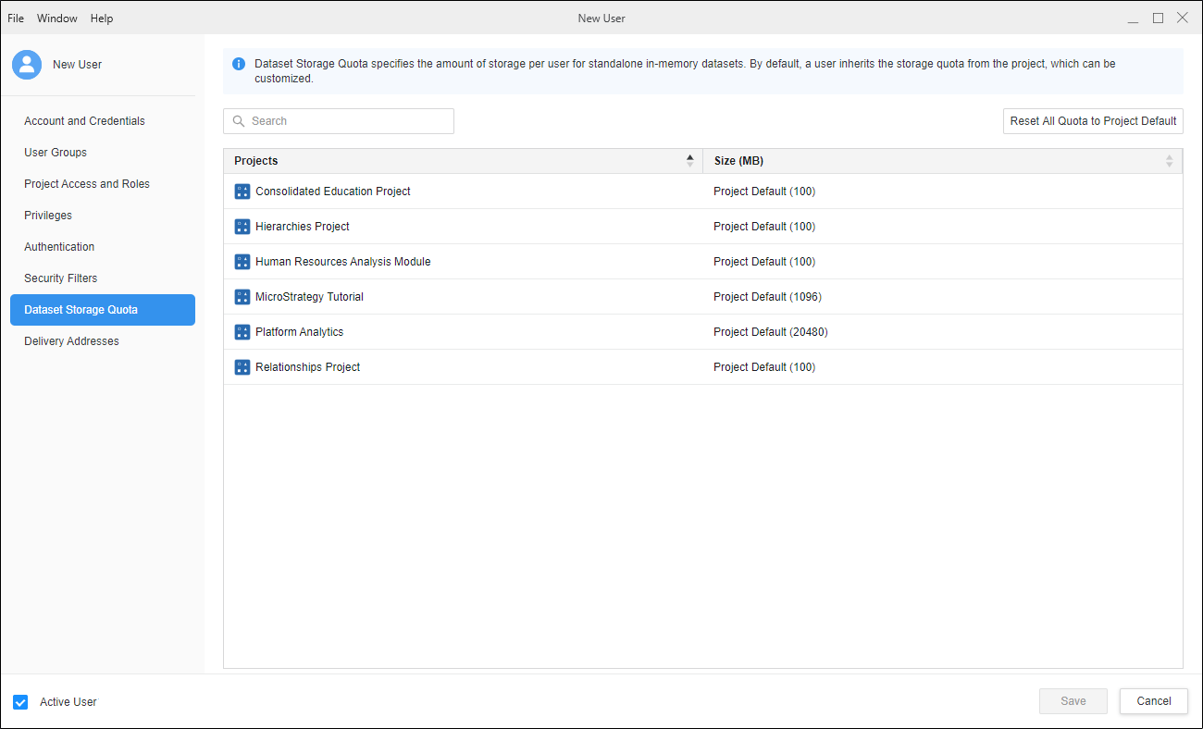This screenshot has height=729, width=1203.
Task: Open the File menu
Action: pos(16,19)
